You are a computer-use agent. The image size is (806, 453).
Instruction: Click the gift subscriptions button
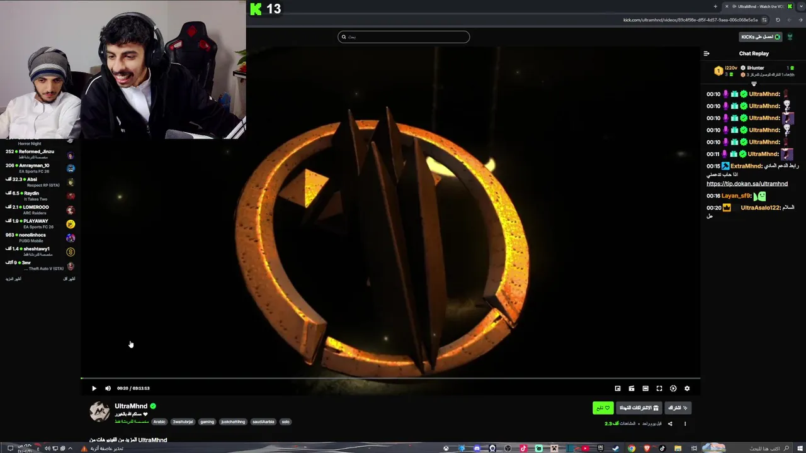639,408
